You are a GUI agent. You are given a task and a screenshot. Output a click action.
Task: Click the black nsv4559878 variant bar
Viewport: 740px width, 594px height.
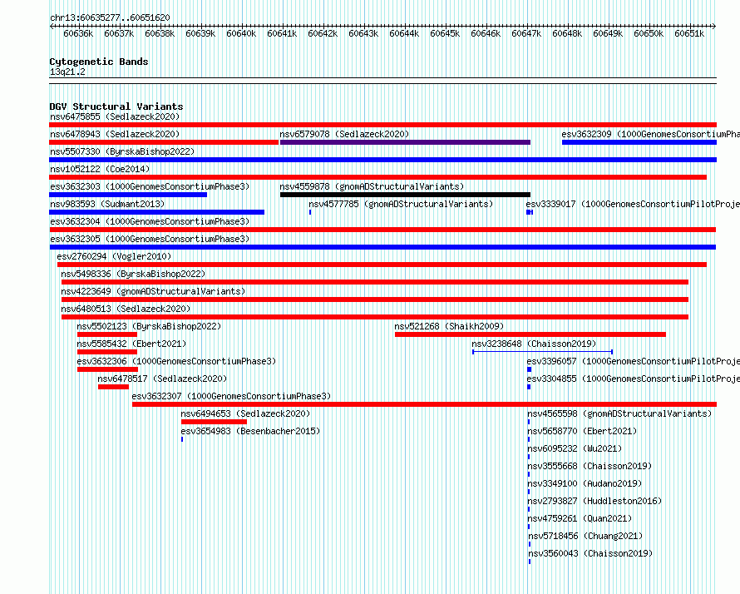click(x=405, y=195)
